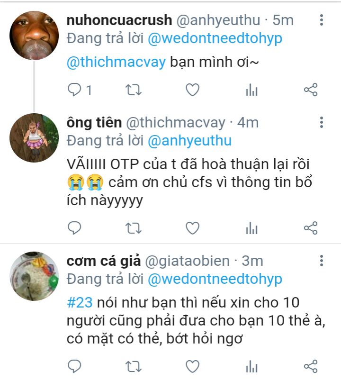Share ông tiên's tweet
341x380 pixels.
click(x=311, y=228)
